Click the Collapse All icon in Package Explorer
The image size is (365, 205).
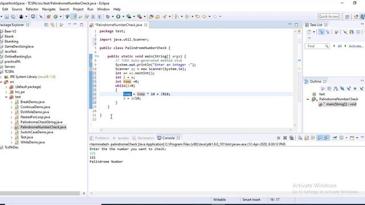click(x=46, y=24)
